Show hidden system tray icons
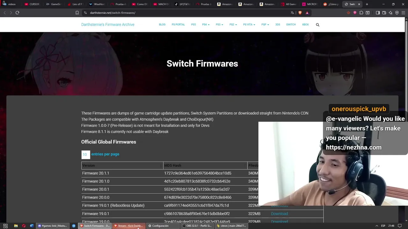Viewport: 408px width, 229px height. (x=377, y=226)
